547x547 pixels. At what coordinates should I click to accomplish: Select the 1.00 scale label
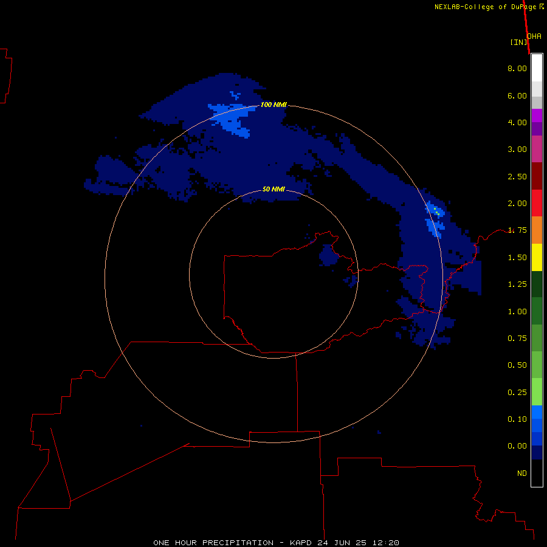click(x=517, y=312)
